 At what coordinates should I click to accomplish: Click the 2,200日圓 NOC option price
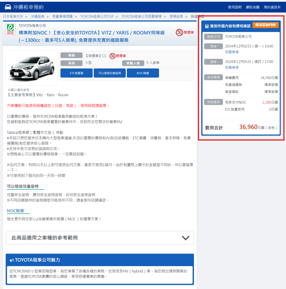coord(270,102)
